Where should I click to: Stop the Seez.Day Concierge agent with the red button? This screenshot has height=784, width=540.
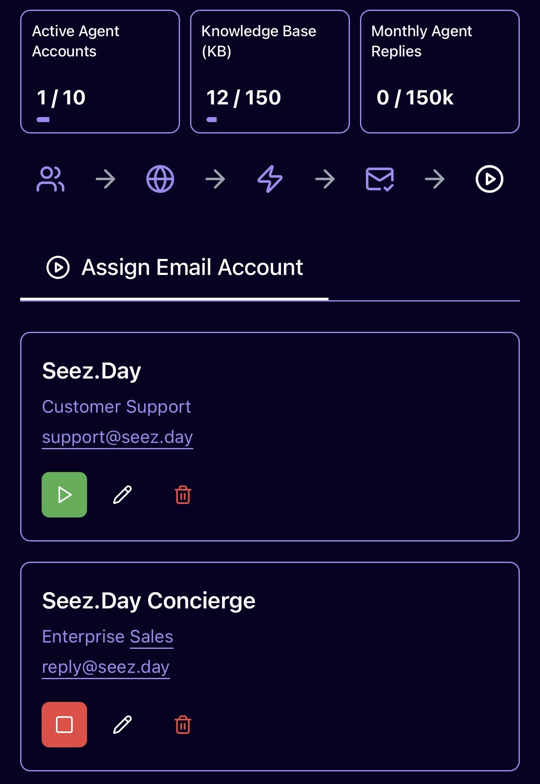click(x=64, y=725)
